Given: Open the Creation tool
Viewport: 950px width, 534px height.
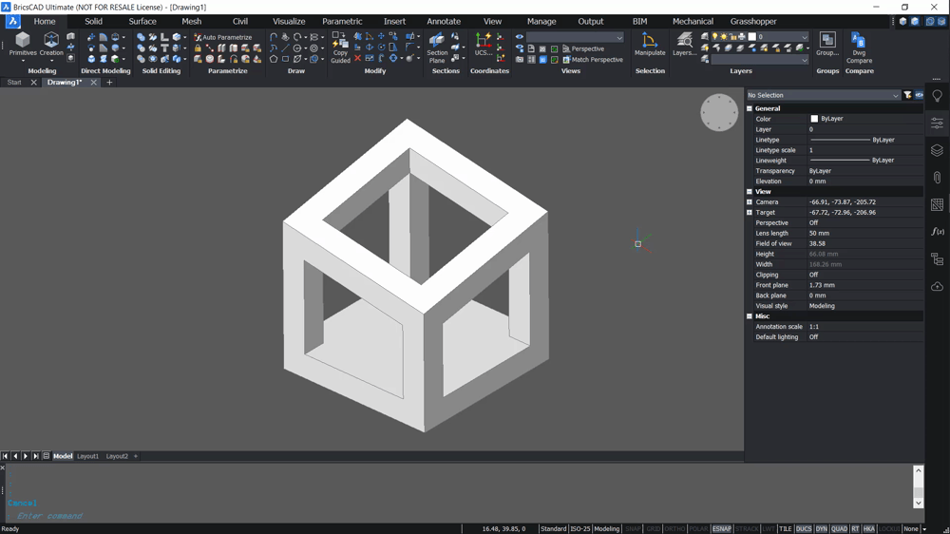Looking at the screenshot, I should [x=51, y=46].
